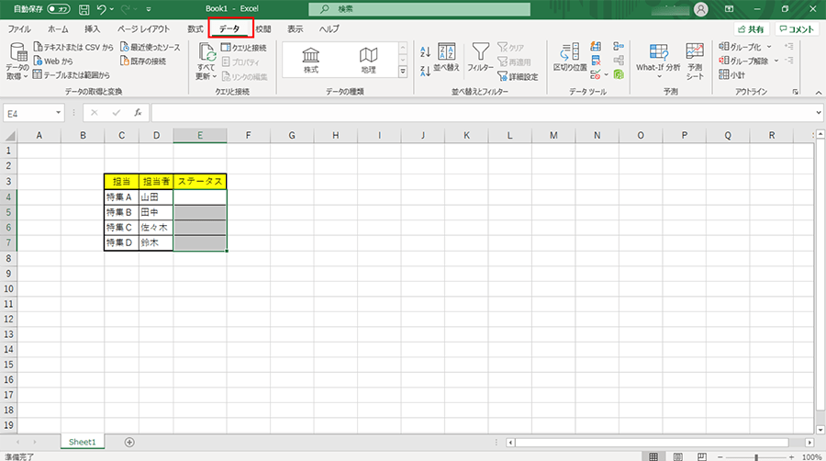Click the 検索 search box

419,9
